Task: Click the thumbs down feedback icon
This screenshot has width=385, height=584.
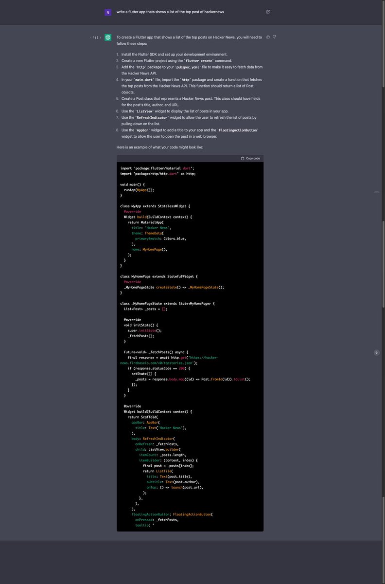Action: 275,36
